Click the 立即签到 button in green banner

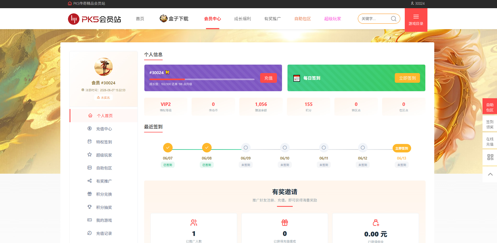click(x=407, y=78)
